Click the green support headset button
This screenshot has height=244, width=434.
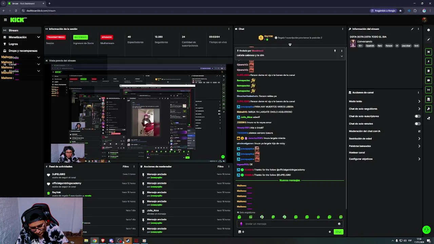(427, 230)
